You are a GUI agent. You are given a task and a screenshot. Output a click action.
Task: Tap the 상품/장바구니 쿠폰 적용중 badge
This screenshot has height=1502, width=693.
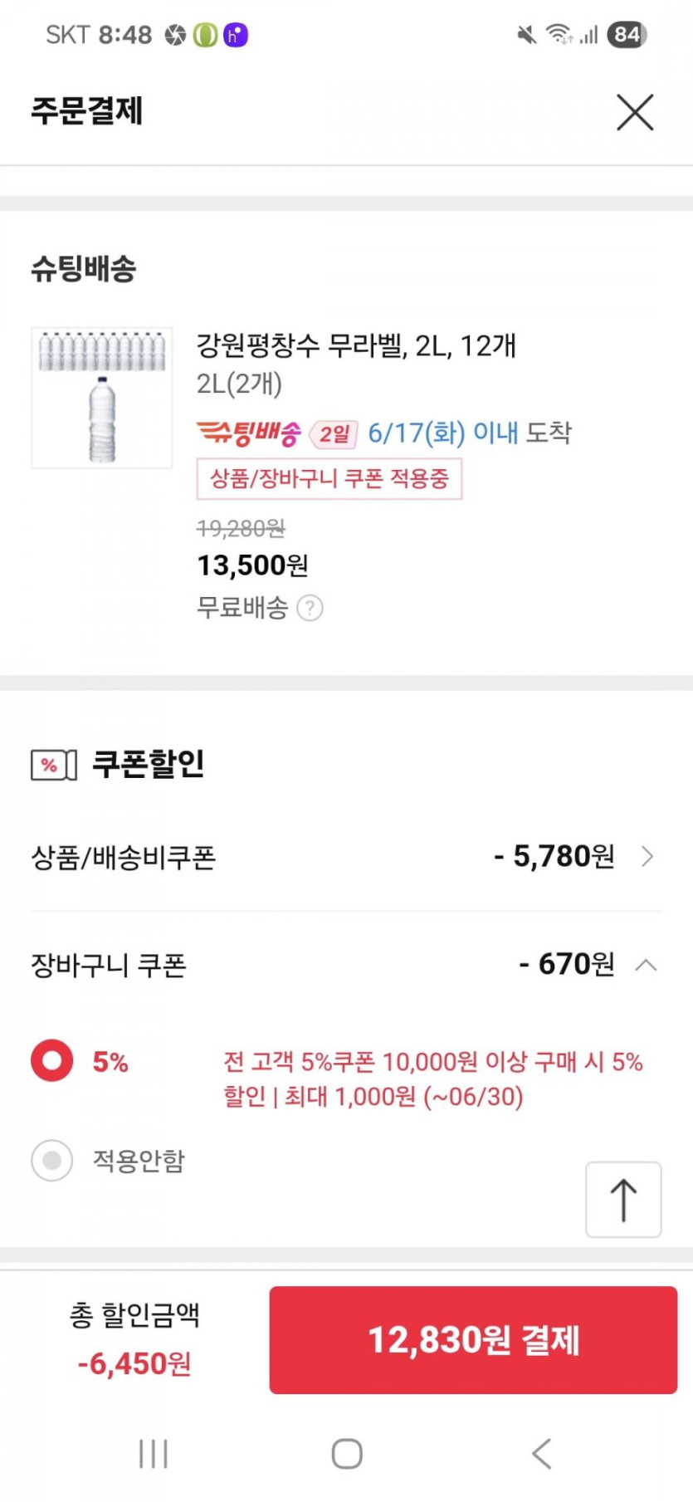(329, 479)
